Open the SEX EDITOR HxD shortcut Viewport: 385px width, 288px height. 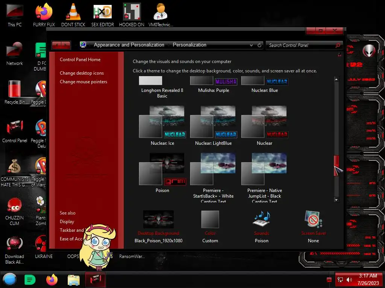[x=102, y=15]
